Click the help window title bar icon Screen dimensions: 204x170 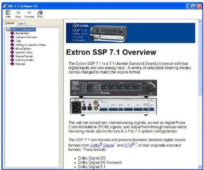[5, 6]
